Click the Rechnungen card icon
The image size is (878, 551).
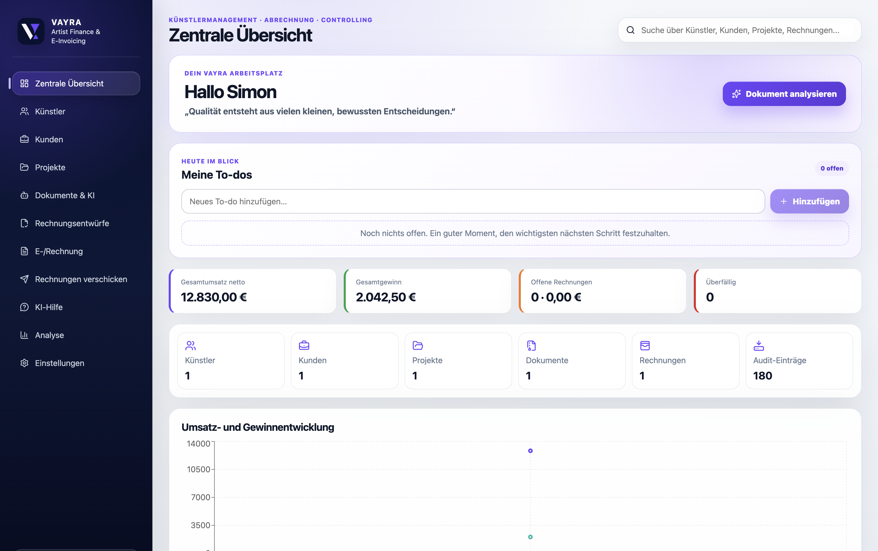click(645, 345)
